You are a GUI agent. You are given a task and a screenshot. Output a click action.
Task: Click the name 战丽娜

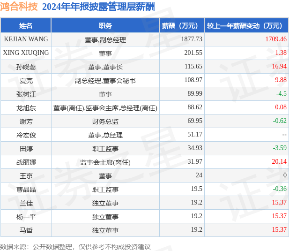26,162
